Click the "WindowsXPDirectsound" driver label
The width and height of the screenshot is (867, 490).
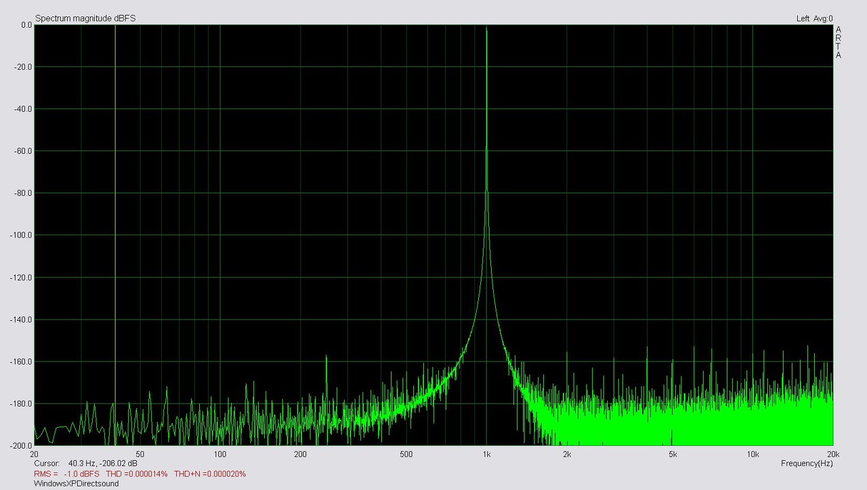click(77, 484)
